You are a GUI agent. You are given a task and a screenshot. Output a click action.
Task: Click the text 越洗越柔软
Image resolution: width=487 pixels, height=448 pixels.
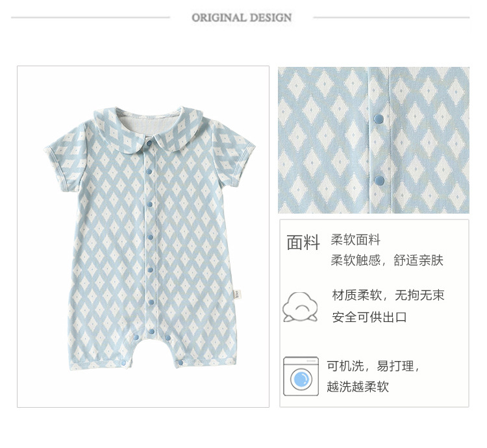(x=358, y=386)
